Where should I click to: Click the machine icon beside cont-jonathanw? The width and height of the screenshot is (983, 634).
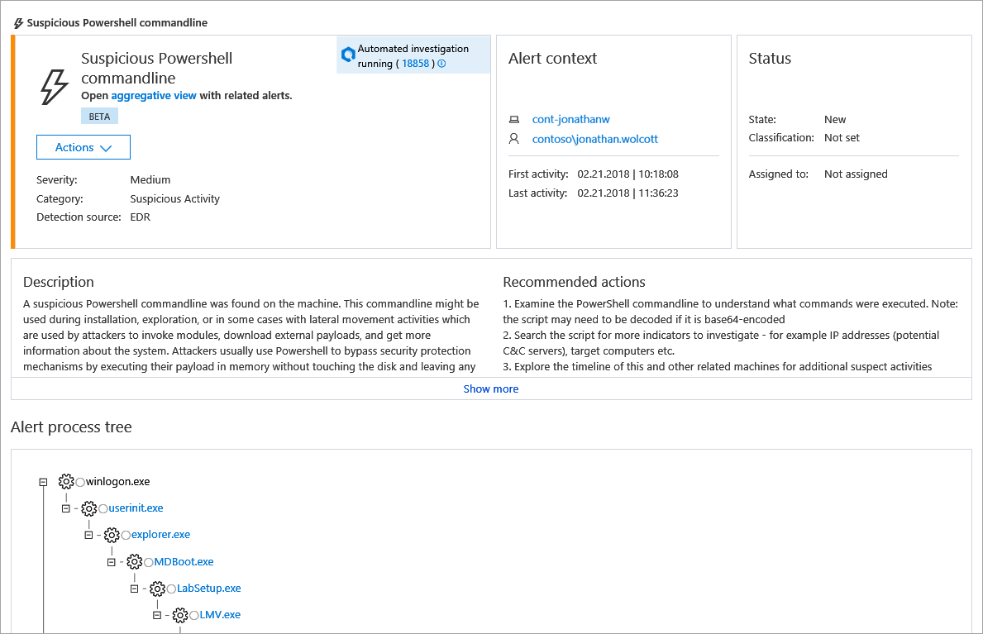click(x=514, y=120)
